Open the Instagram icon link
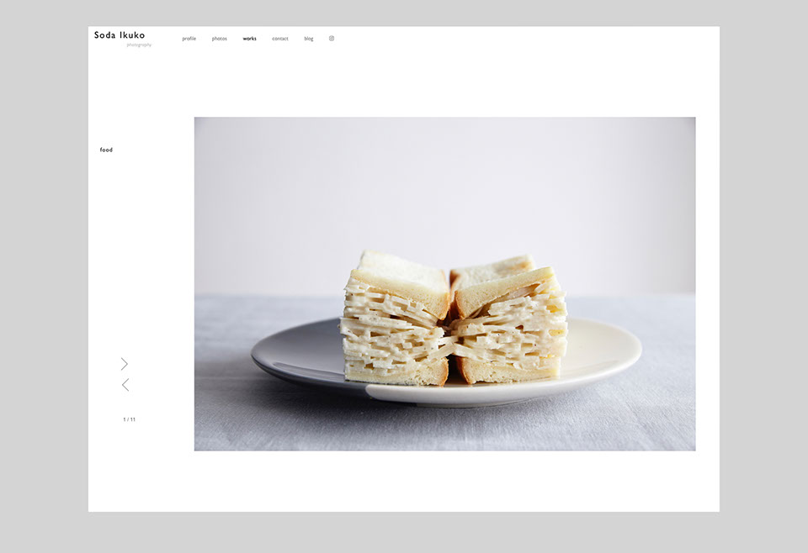The image size is (808, 553). point(332,39)
